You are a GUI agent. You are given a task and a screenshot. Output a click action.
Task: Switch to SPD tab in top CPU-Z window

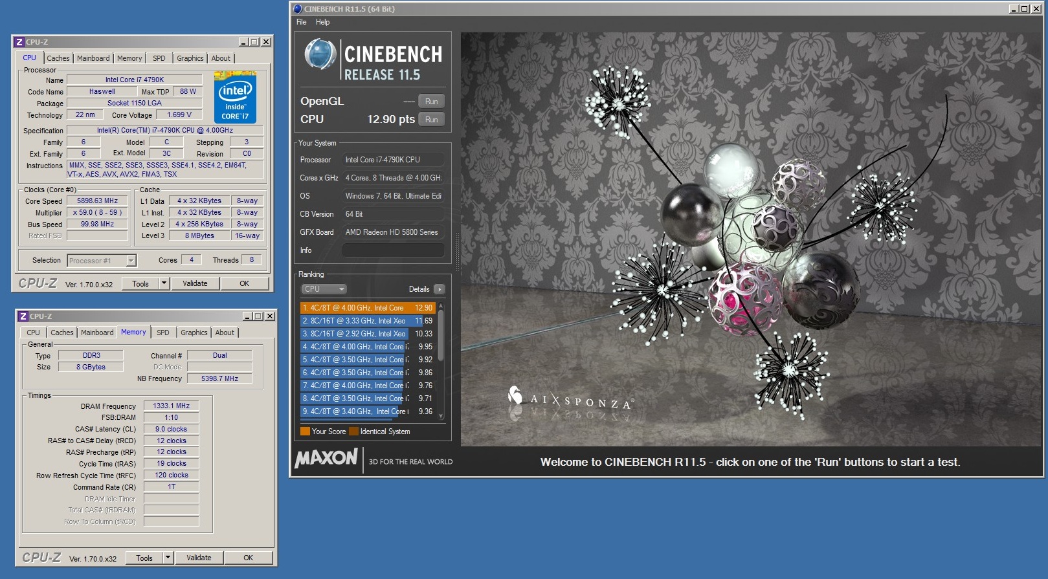coord(159,58)
